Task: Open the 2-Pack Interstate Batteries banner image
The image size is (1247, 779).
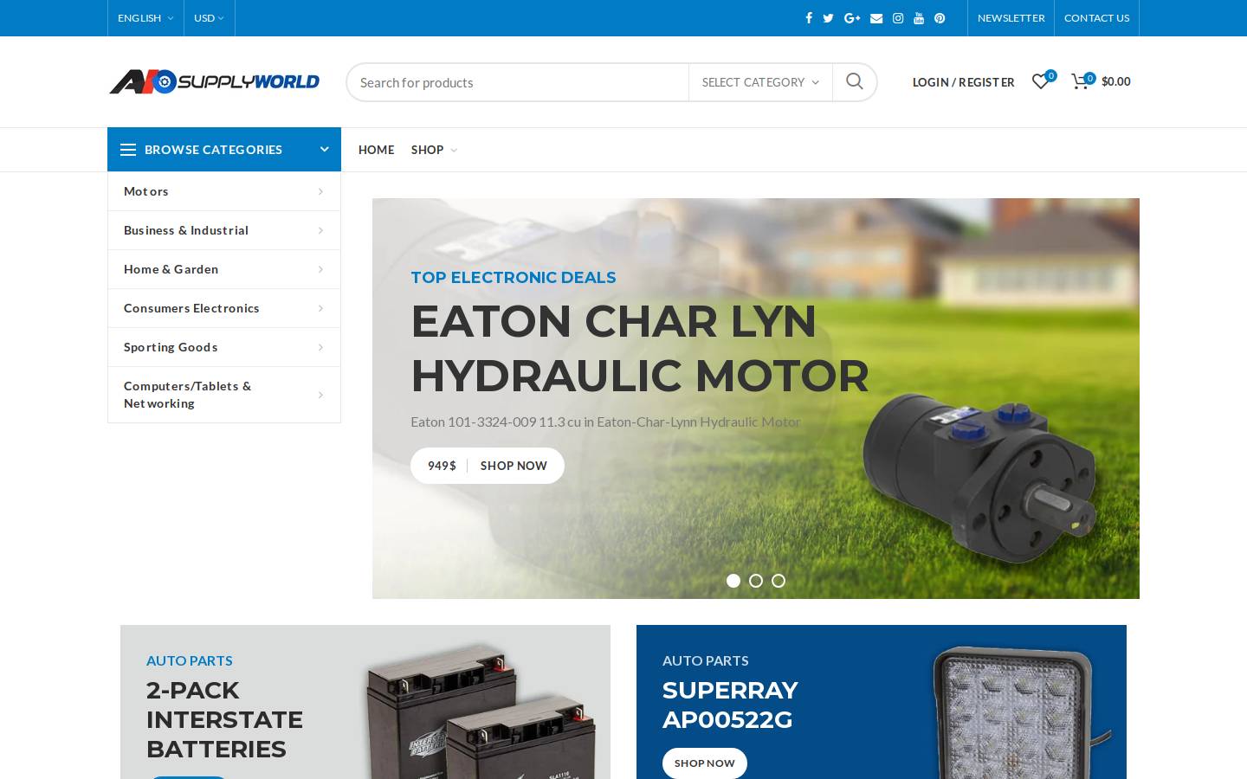Action: (x=482, y=711)
